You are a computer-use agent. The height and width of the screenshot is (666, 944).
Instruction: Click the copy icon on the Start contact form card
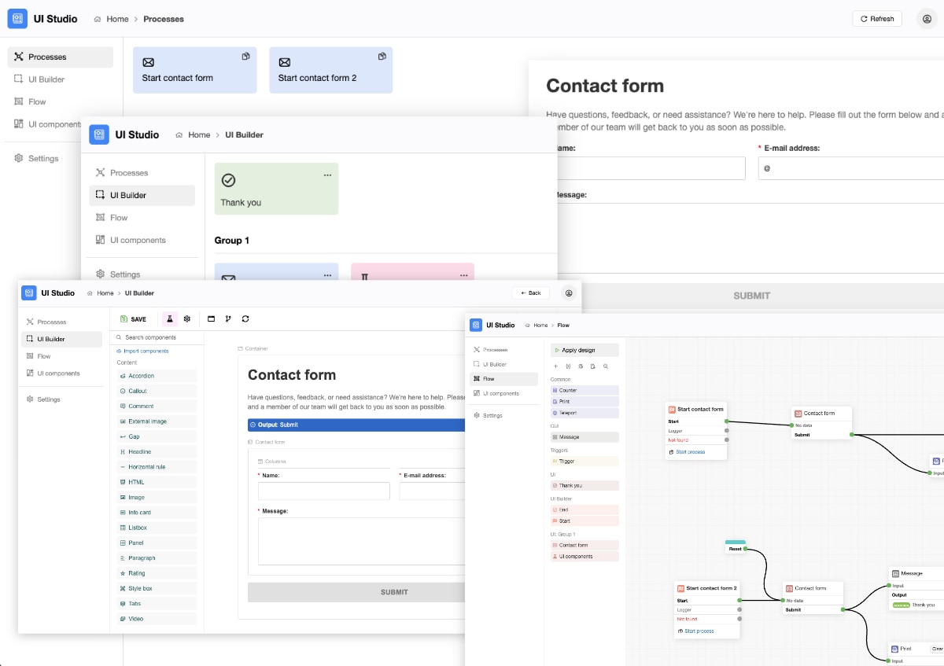click(245, 56)
